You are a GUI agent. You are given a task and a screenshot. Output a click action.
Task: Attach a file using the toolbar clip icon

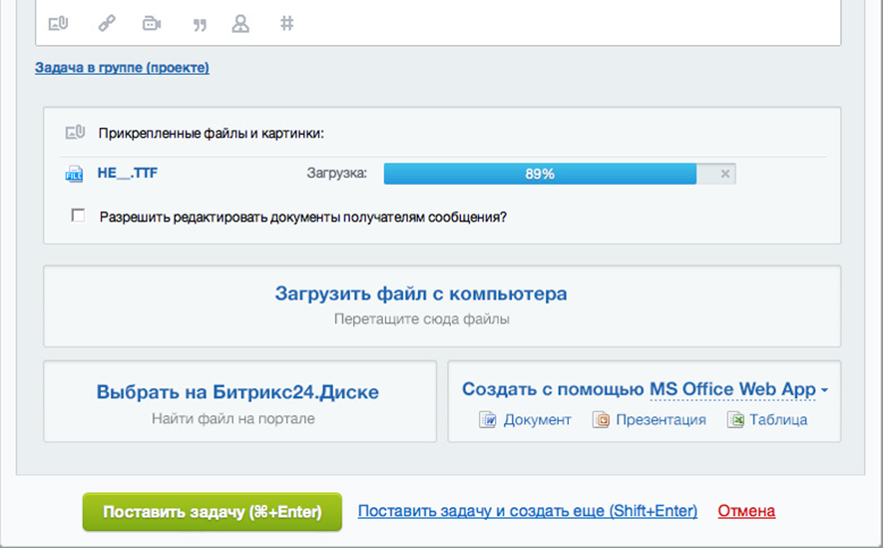point(59,23)
